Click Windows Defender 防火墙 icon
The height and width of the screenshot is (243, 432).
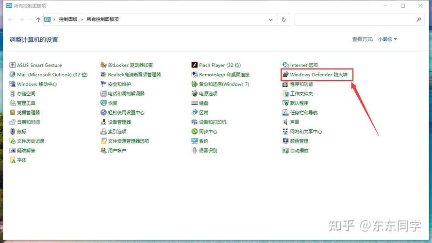(285, 74)
